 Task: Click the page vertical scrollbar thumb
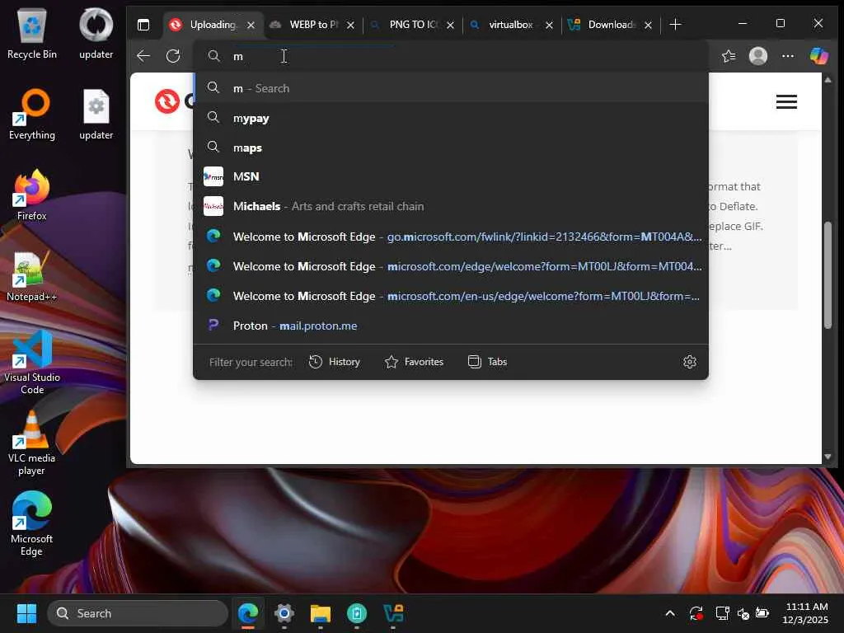828,274
